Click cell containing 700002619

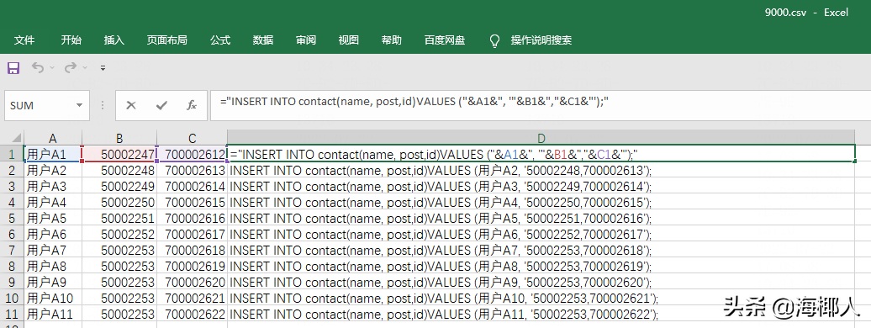tap(192, 267)
